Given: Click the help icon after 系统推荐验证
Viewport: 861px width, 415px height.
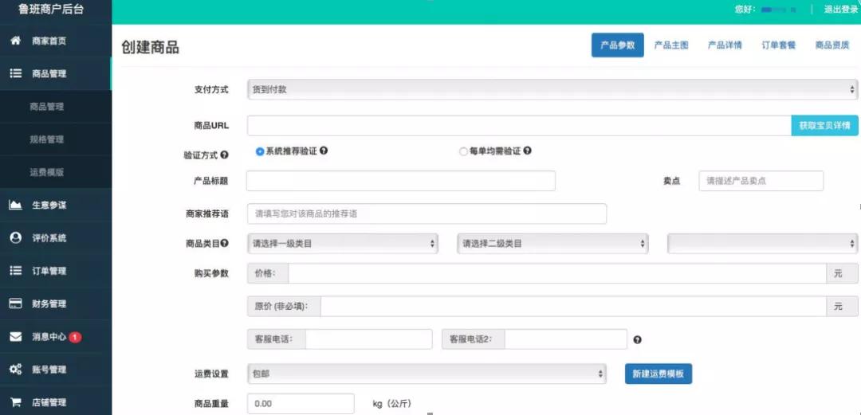Looking at the screenshot, I should (x=324, y=151).
